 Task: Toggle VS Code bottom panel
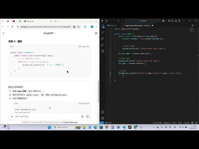point(176,21)
